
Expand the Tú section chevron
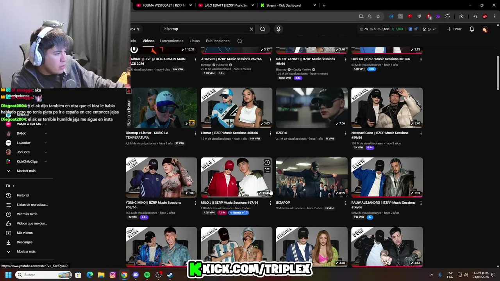point(14,186)
